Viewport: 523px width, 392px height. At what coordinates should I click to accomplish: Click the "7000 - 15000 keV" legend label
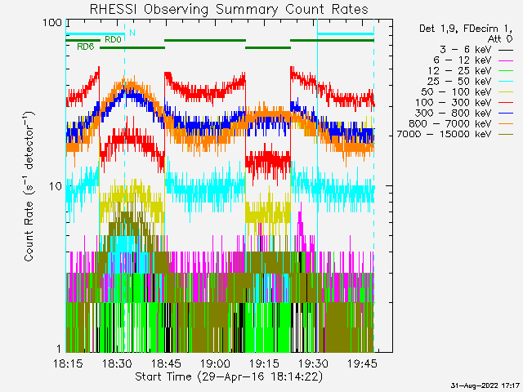click(x=444, y=134)
